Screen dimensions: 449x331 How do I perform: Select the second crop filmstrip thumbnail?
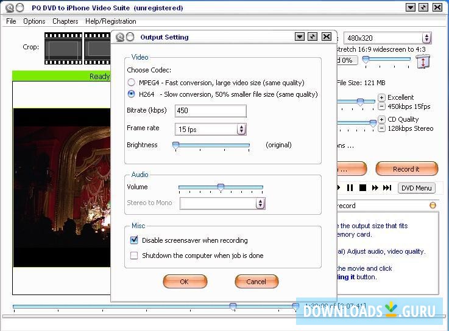click(x=97, y=48)
